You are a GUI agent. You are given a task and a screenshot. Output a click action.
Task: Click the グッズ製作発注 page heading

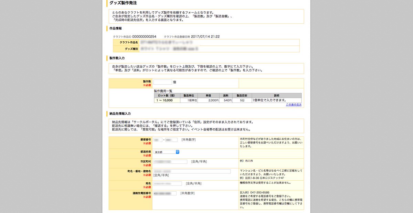[x=123, y=3]
